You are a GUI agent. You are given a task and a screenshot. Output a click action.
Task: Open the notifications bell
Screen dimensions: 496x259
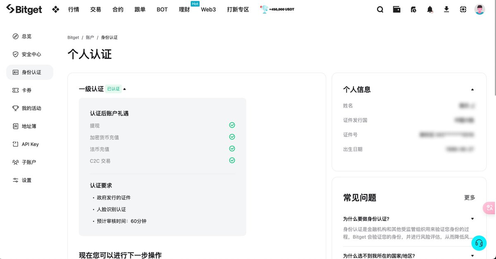pyautogui.click(x=430, y=10)
